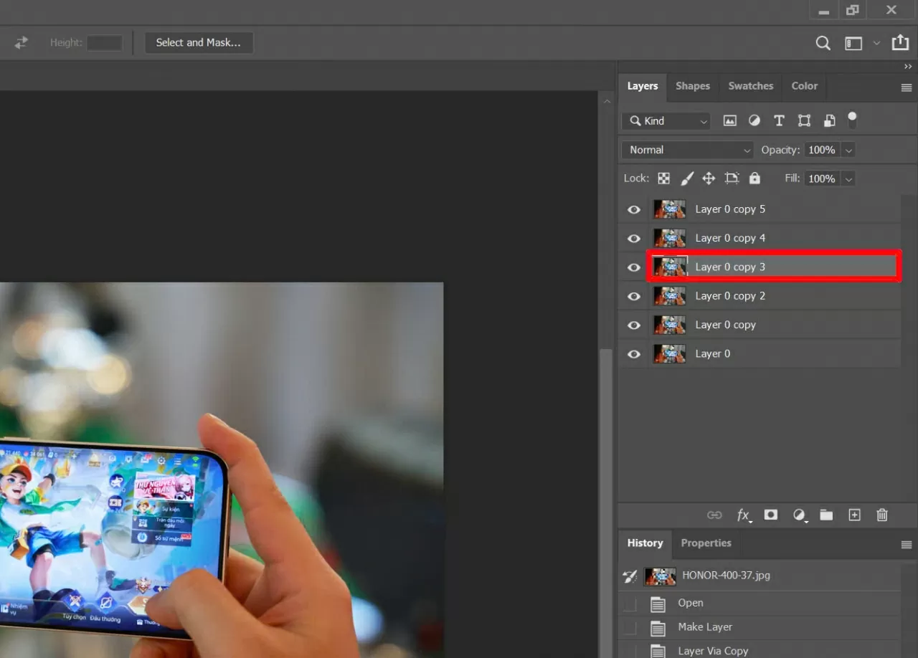Hide the Layer 0 base layer
Screen dimensions: 918x658
click(634, 354)
